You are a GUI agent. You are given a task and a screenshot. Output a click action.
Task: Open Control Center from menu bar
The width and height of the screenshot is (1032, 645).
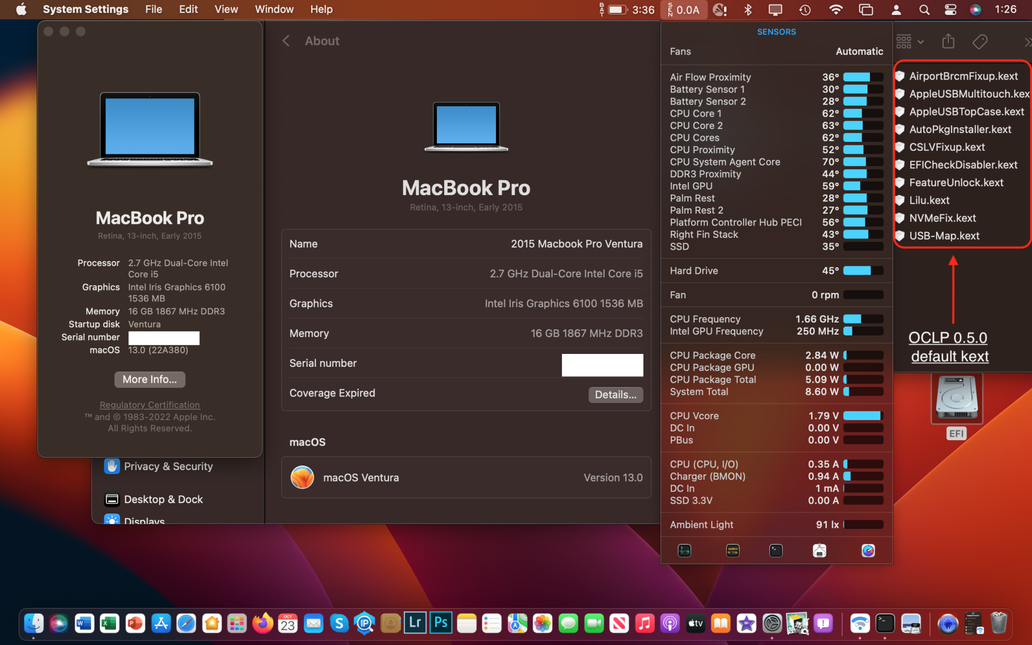coord(950,9)
